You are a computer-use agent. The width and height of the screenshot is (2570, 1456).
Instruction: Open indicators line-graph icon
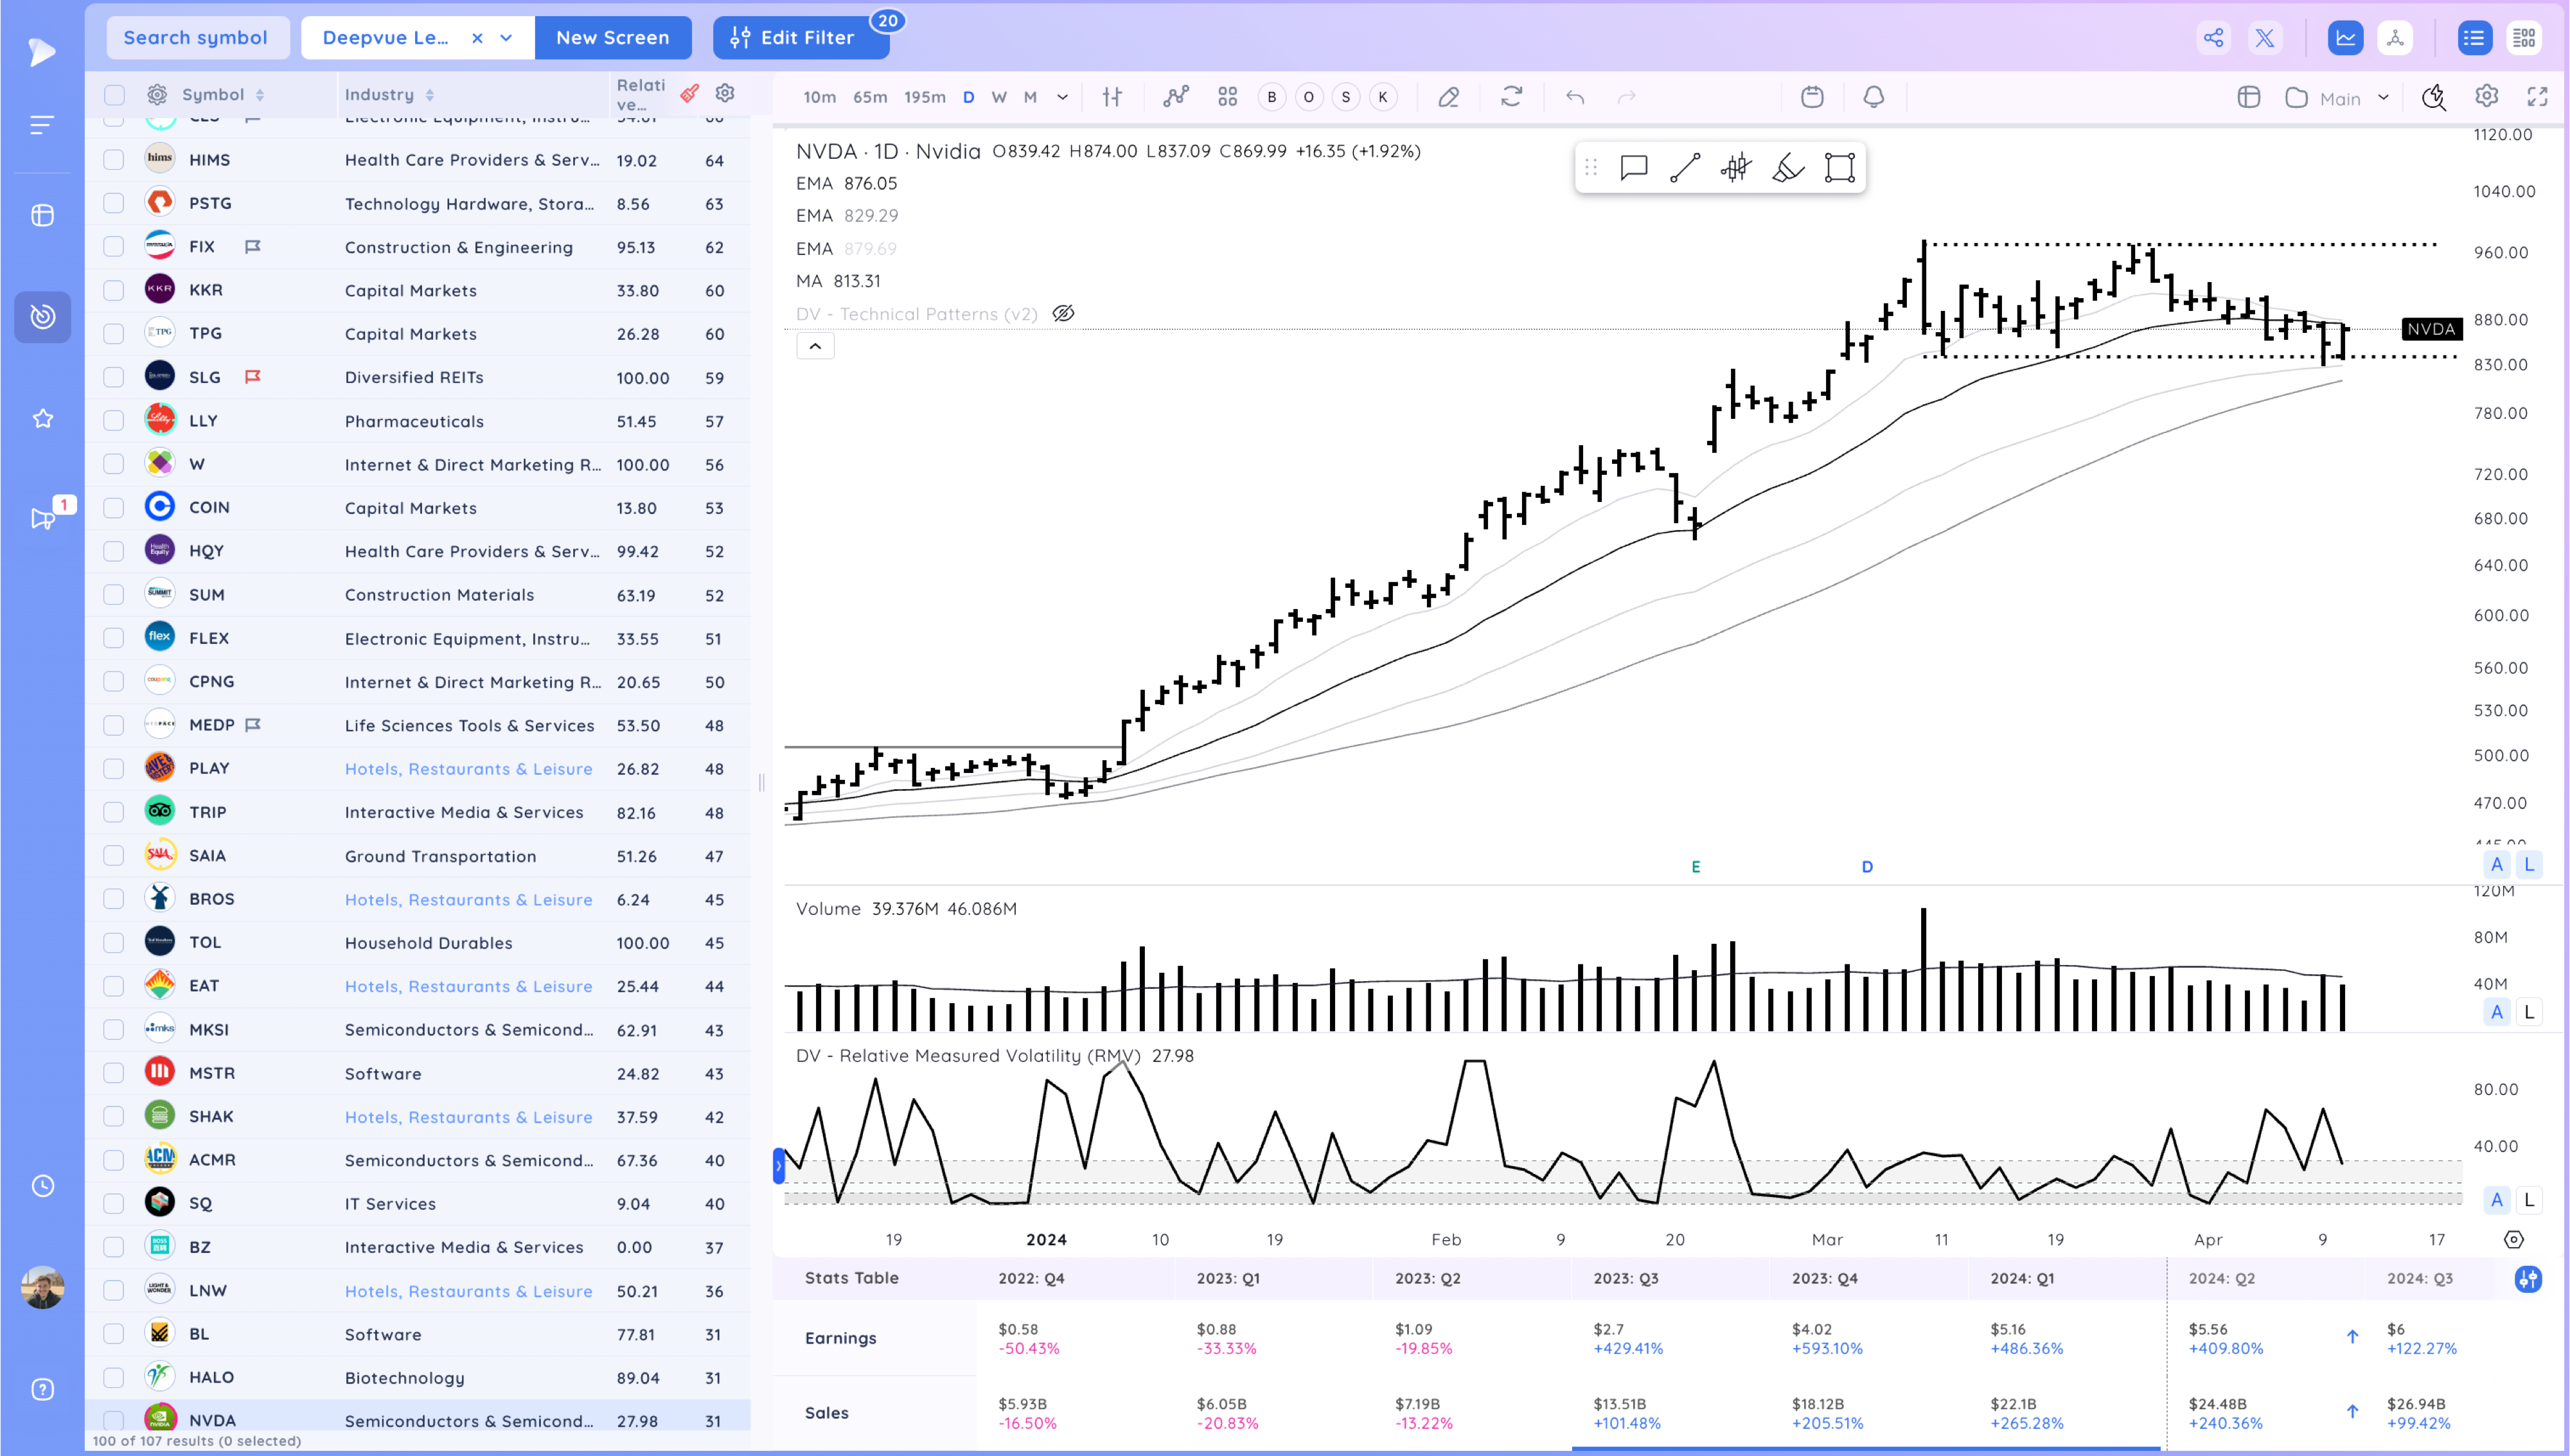tap(1176, 97)
